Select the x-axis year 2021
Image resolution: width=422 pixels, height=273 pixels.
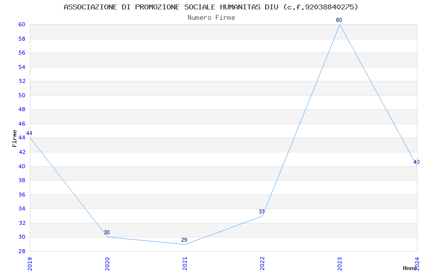(185, 264)
